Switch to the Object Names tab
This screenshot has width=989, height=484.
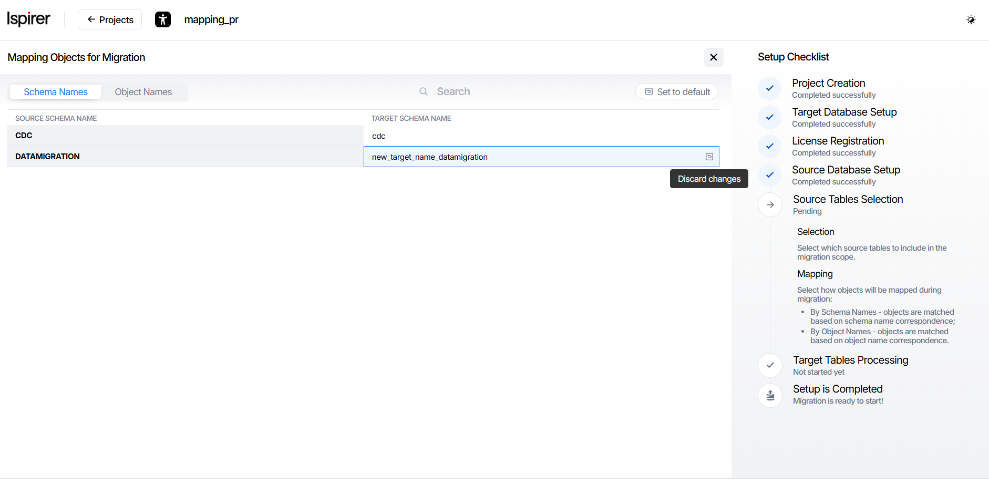(143, 92)
